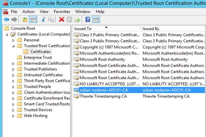The width and height of the screenshot is (206, 137).
Task: Toggle Show/Hide Console Tree icon
Action: (33, 20)
